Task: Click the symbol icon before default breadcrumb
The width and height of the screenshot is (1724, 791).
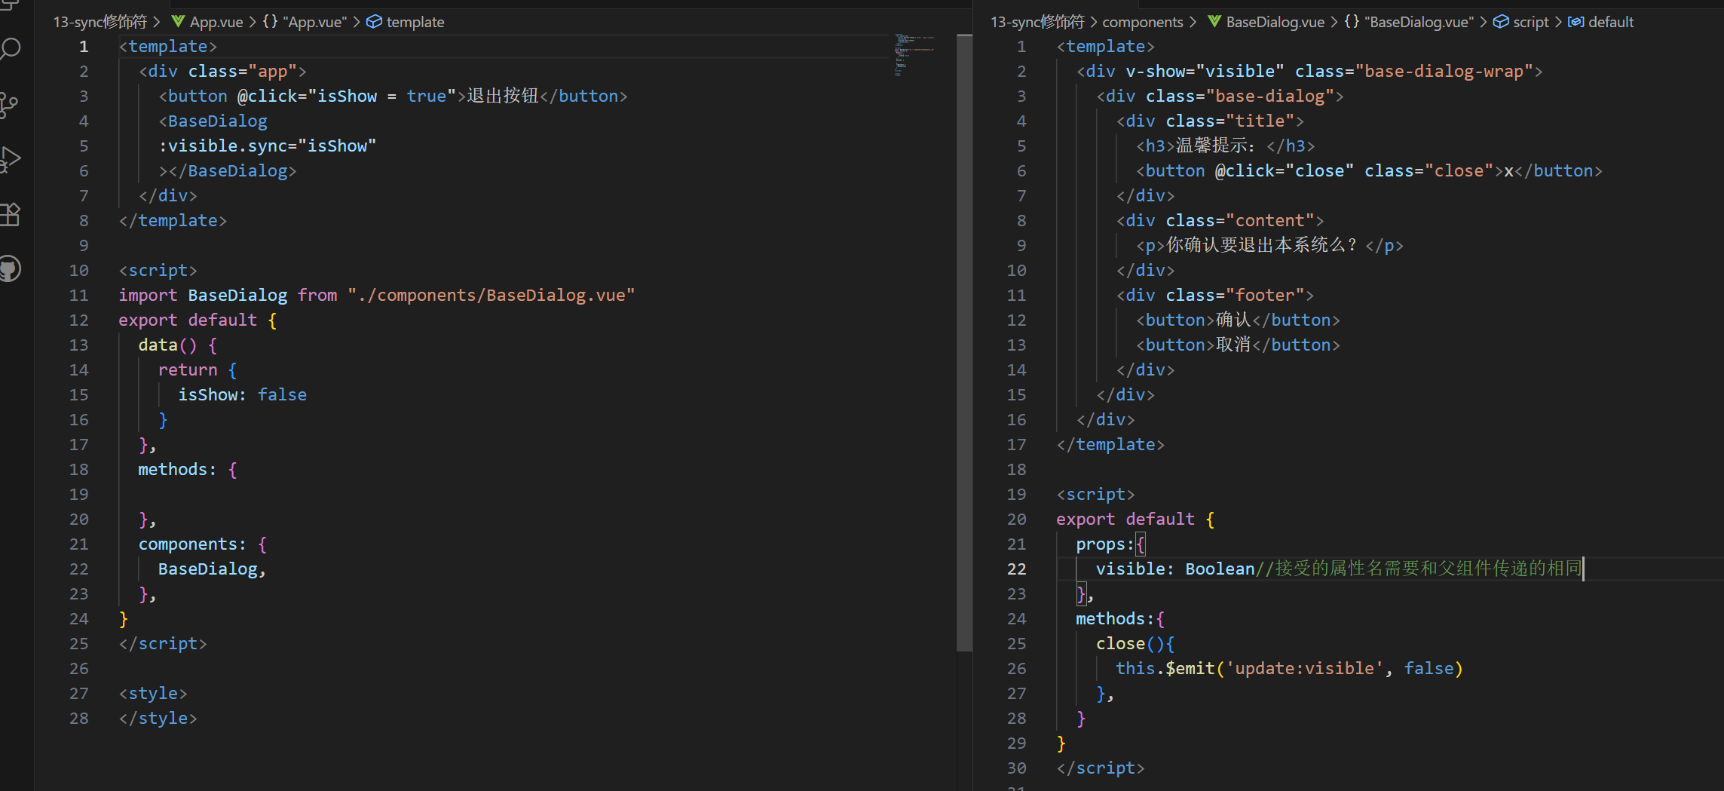Action: click(1575, 22)
